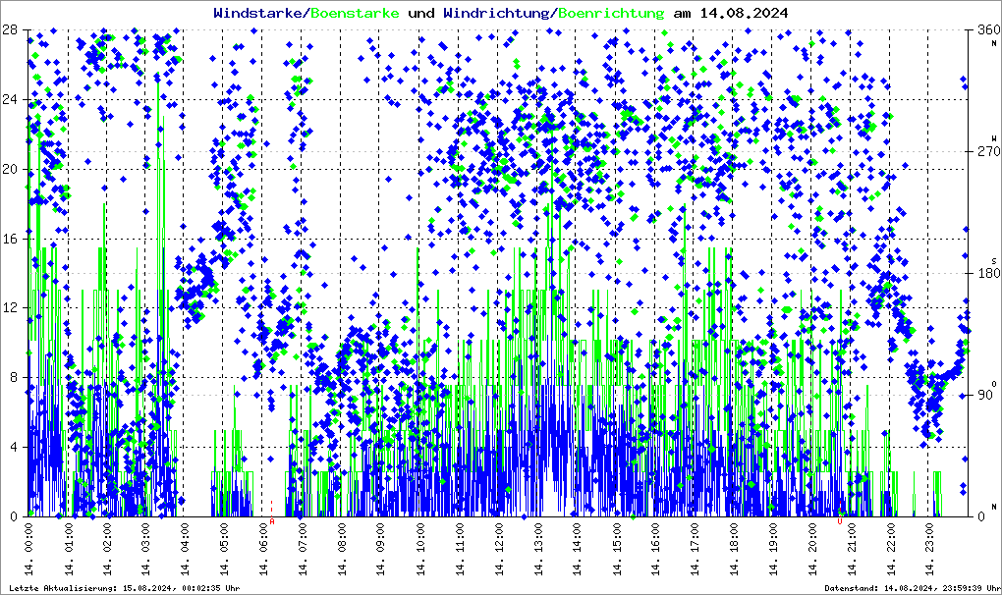
Task: Select the right axis value 90
Action: pyautogui.click(x=985, y=395)
